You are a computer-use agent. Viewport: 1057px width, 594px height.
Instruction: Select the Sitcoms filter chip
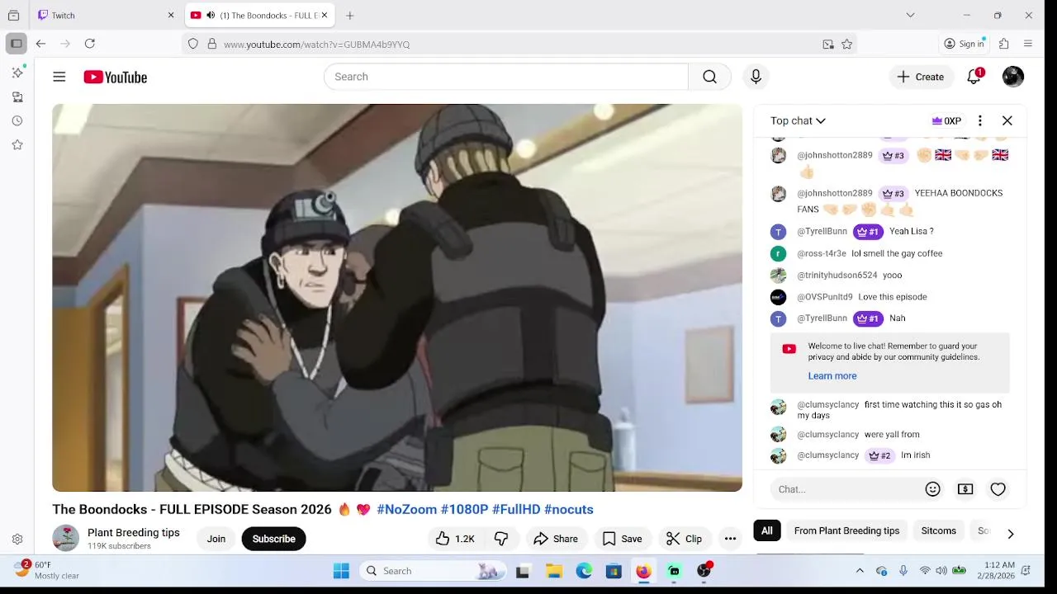[939, 530]
